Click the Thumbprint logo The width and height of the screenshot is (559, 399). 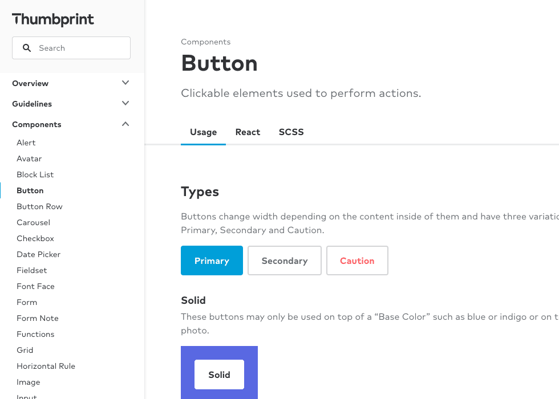[x=52, y=19]
